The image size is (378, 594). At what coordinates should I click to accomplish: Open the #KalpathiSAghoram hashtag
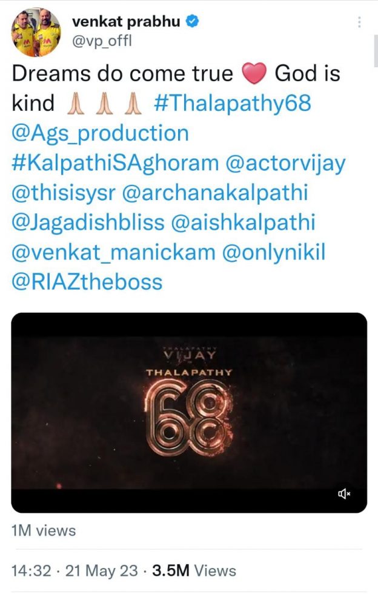coord(115,163)
